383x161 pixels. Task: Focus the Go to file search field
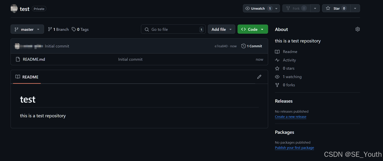point(173,29)
